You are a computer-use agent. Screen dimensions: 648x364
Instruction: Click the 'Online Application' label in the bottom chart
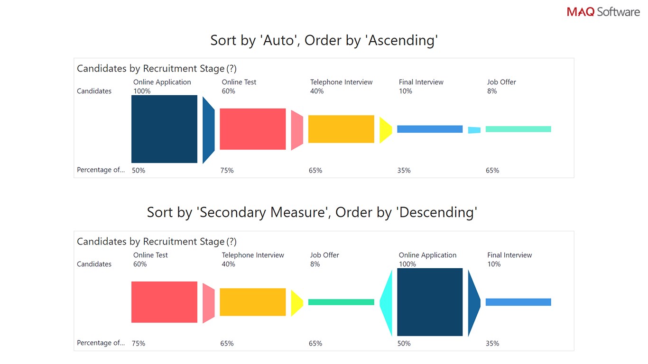tap(427, 255)
